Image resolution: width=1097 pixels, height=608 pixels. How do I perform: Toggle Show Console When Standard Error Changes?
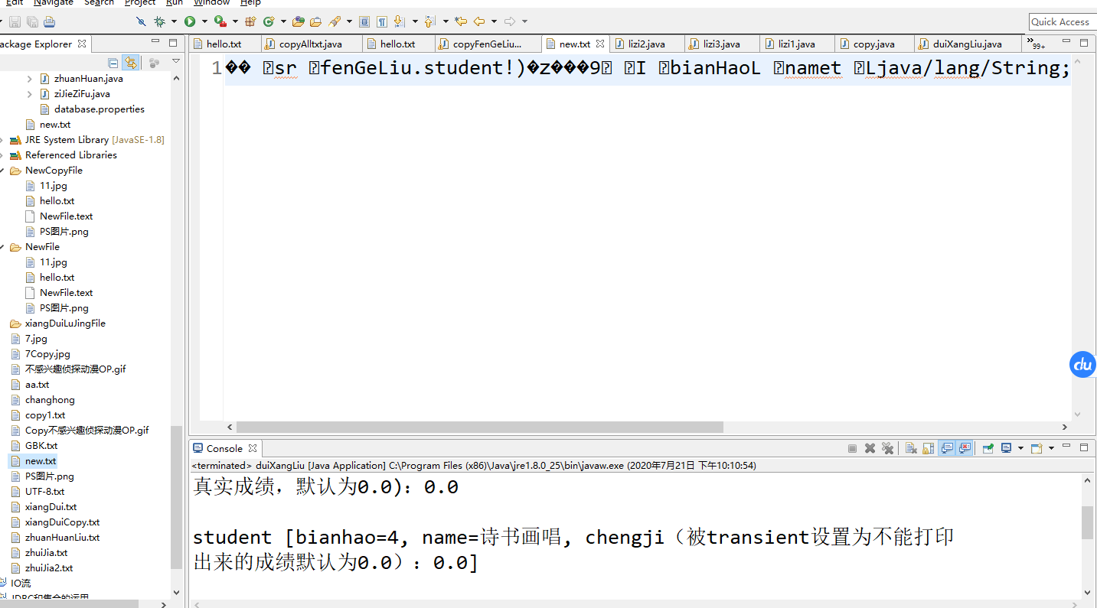pyautogui.click(x=965, y=448)
